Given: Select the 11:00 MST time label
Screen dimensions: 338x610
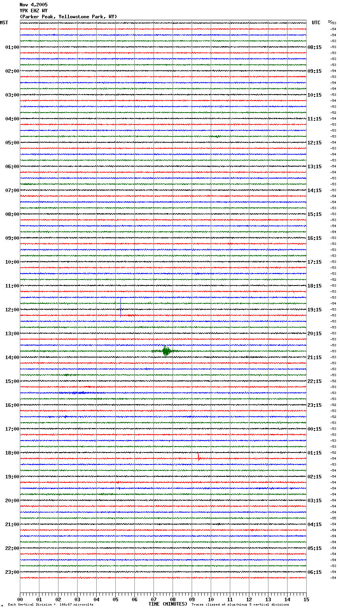Looking at the screenshot, I should pos(12,286).
